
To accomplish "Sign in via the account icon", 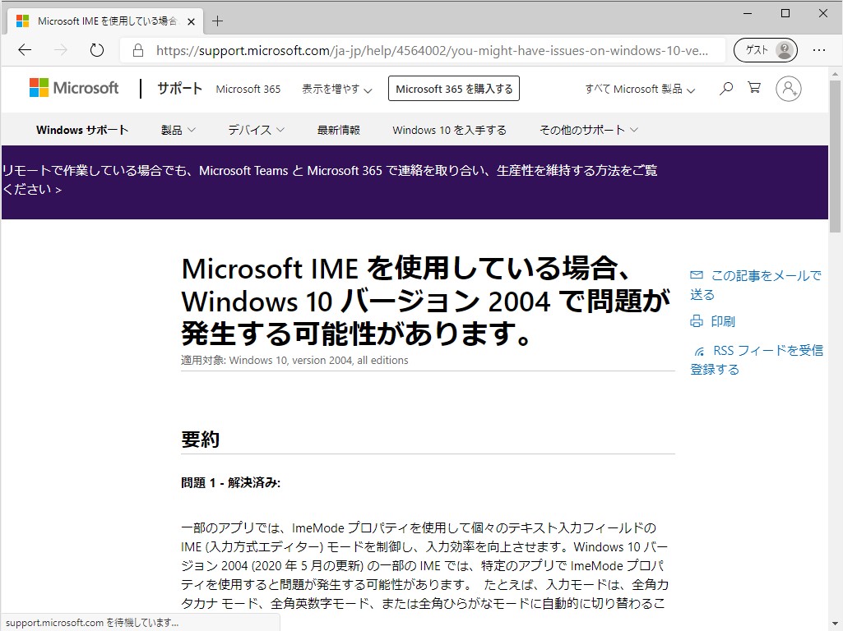I will pos(788,88).
